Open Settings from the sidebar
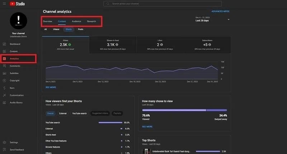 14,143
